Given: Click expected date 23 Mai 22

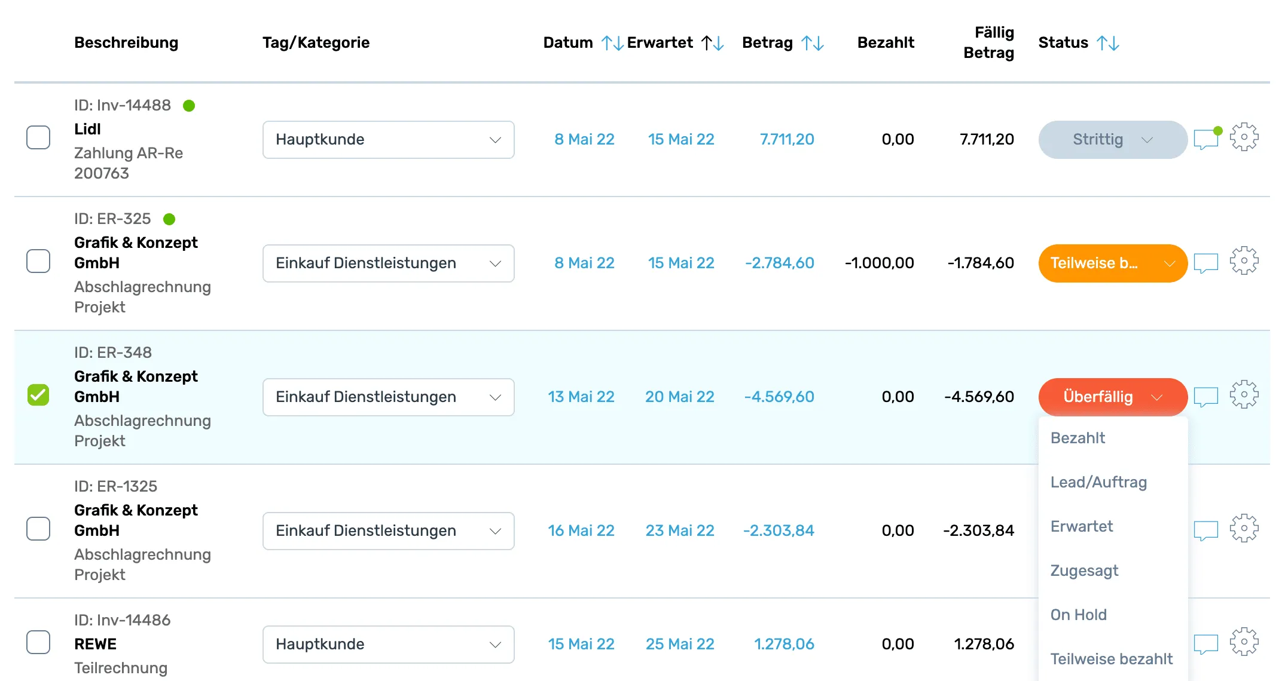Looking at the screenshot, I should (680, 530).
